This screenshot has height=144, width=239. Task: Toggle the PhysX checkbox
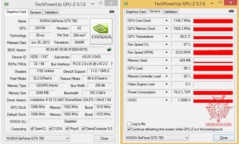pyautogui.click(x=67, y=129)
